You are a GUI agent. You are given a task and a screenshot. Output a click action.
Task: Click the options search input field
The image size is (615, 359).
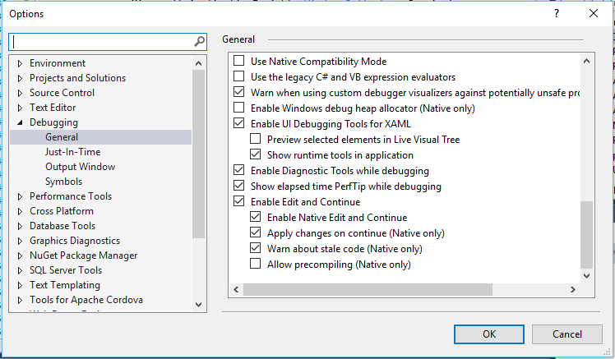(100, 41)
